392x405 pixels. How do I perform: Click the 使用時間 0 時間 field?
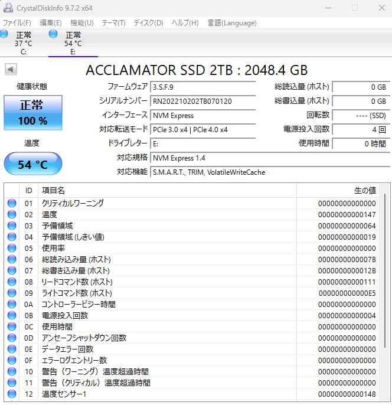click(361, 143)
